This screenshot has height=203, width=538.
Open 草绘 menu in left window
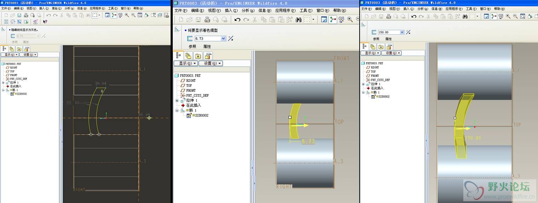[x=57, y=8]
